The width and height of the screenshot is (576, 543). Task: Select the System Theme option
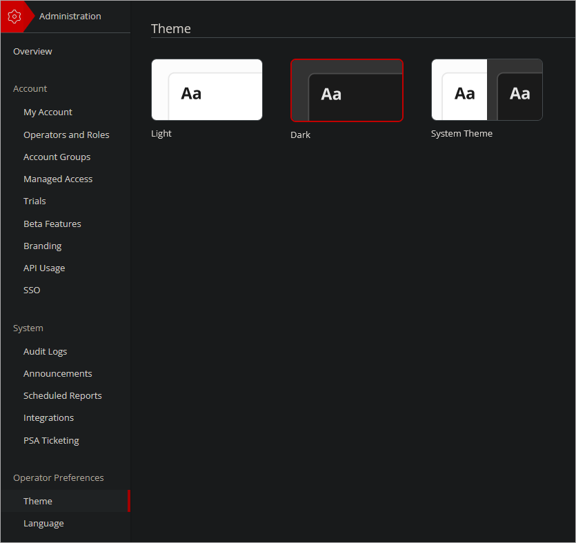[487, 89]
